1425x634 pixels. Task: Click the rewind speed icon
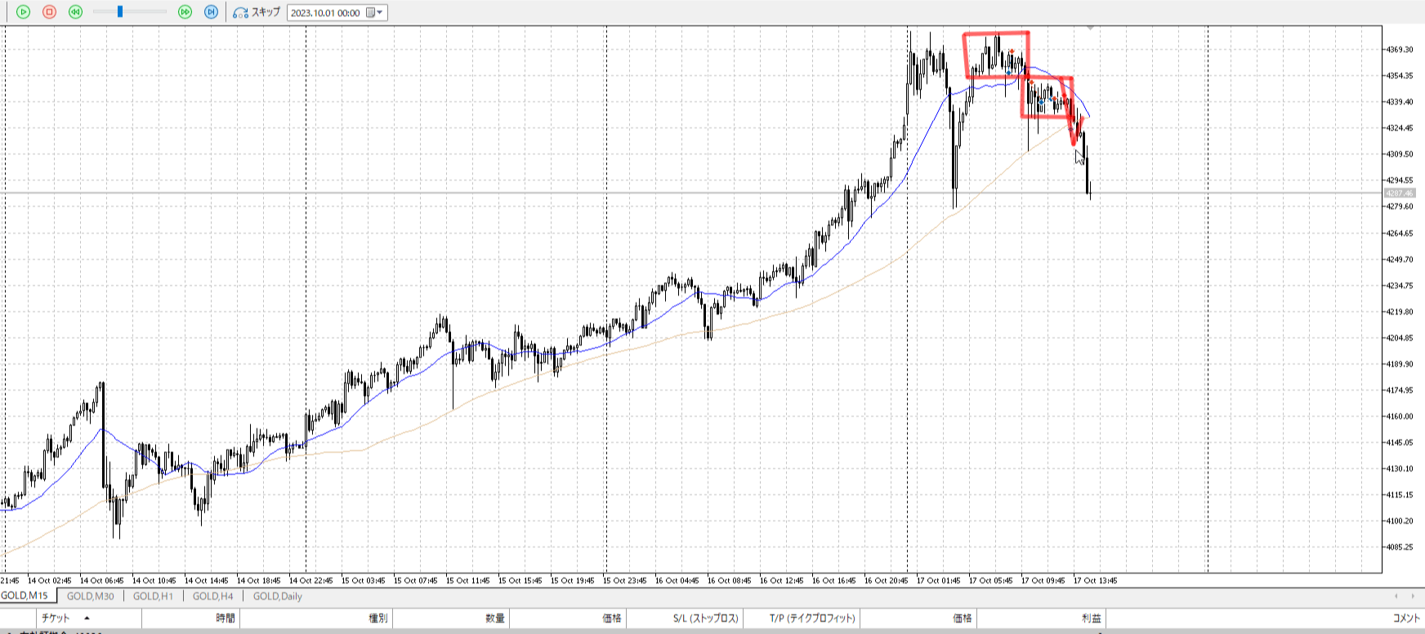(76, 12)
